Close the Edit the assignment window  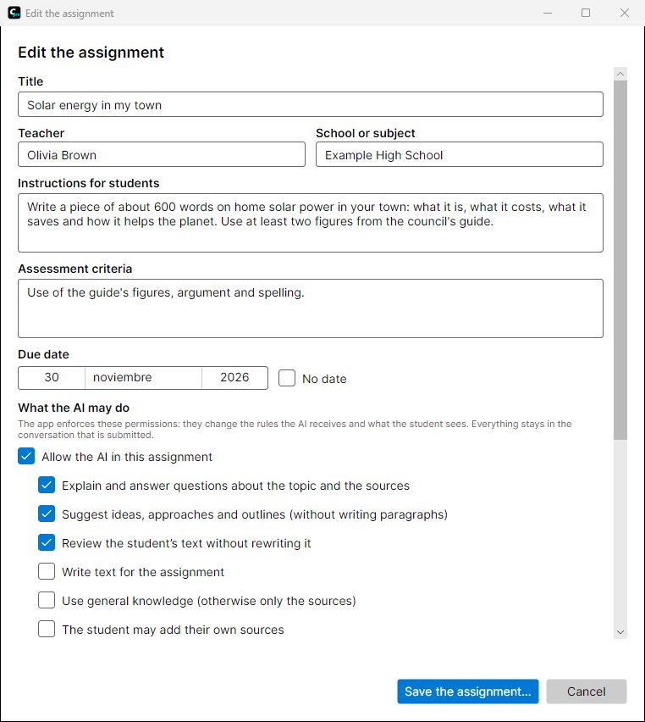625,13
